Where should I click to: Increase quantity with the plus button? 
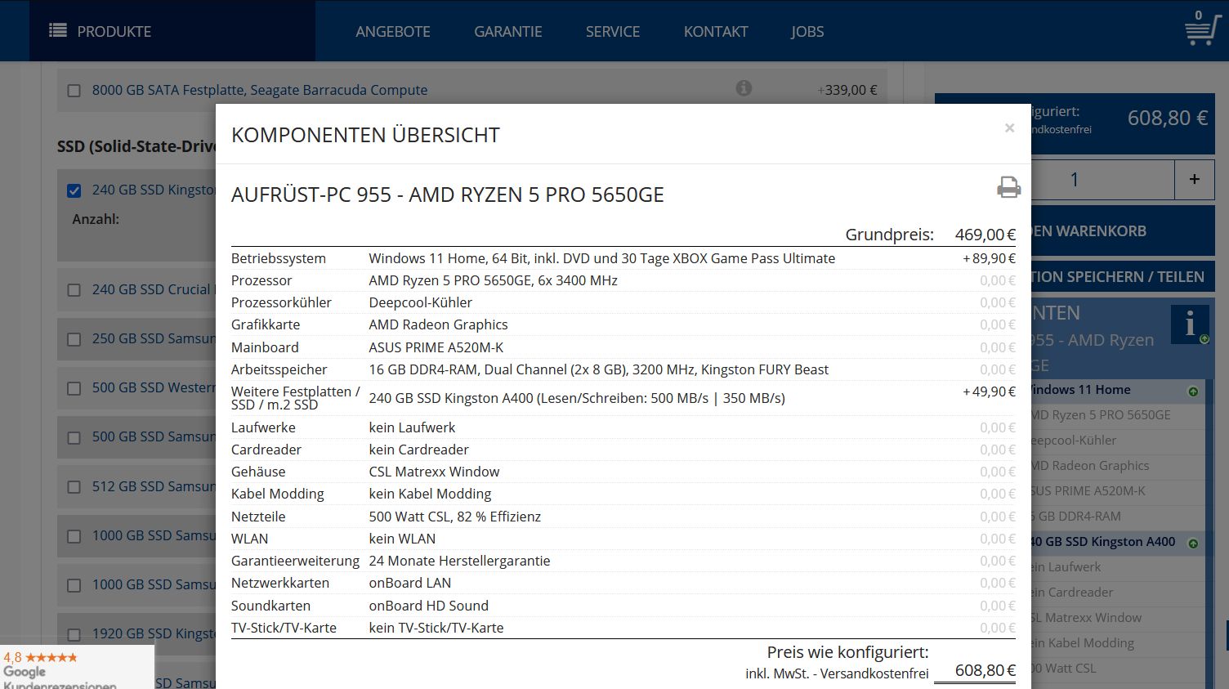click(1194, 179)
